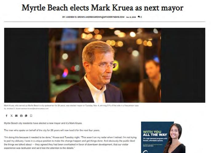Viewport: 211px width, 153px height.
Task: Email this article using envelope icon
Action: point(16,116)
